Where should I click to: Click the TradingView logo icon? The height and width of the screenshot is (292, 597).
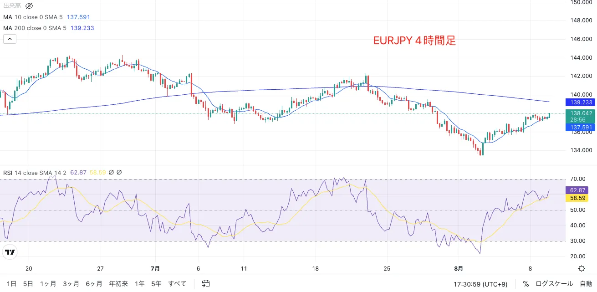point(10,252)
